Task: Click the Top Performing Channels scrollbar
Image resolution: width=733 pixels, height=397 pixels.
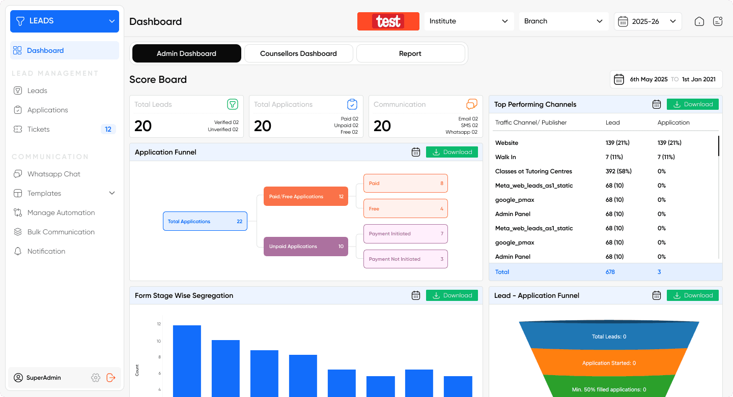Action: pyautogui.click(x=719, y=146)
